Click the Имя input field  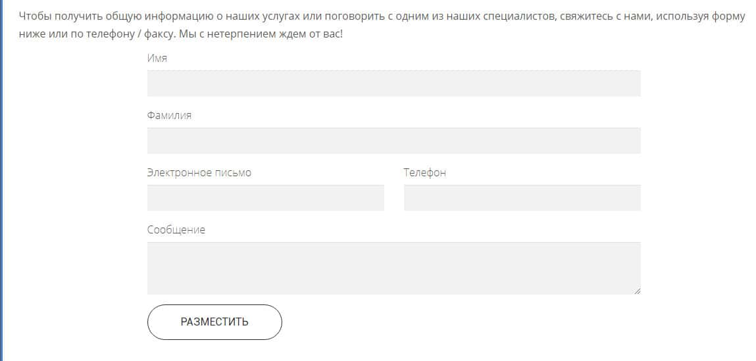[x=393, y=84]
